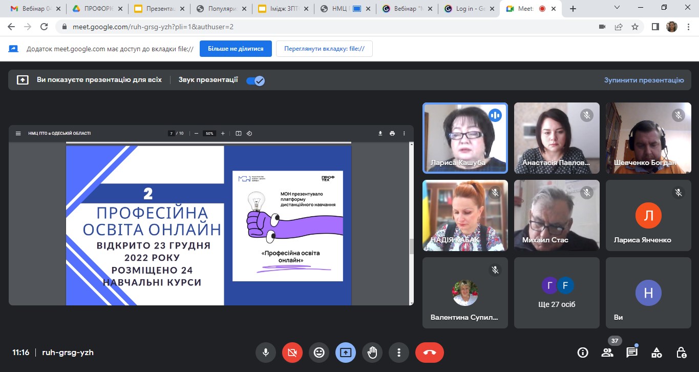Show the participants list
Viewport: 699px width, 372px height.
[x=607, y=353]
